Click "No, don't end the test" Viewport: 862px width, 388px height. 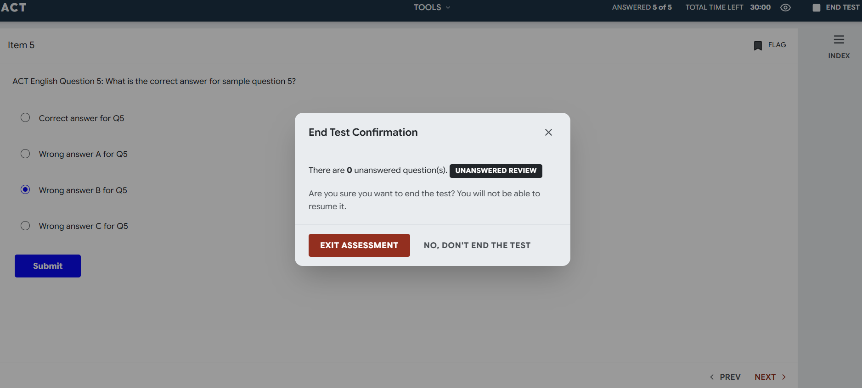[x=477, y=245]
